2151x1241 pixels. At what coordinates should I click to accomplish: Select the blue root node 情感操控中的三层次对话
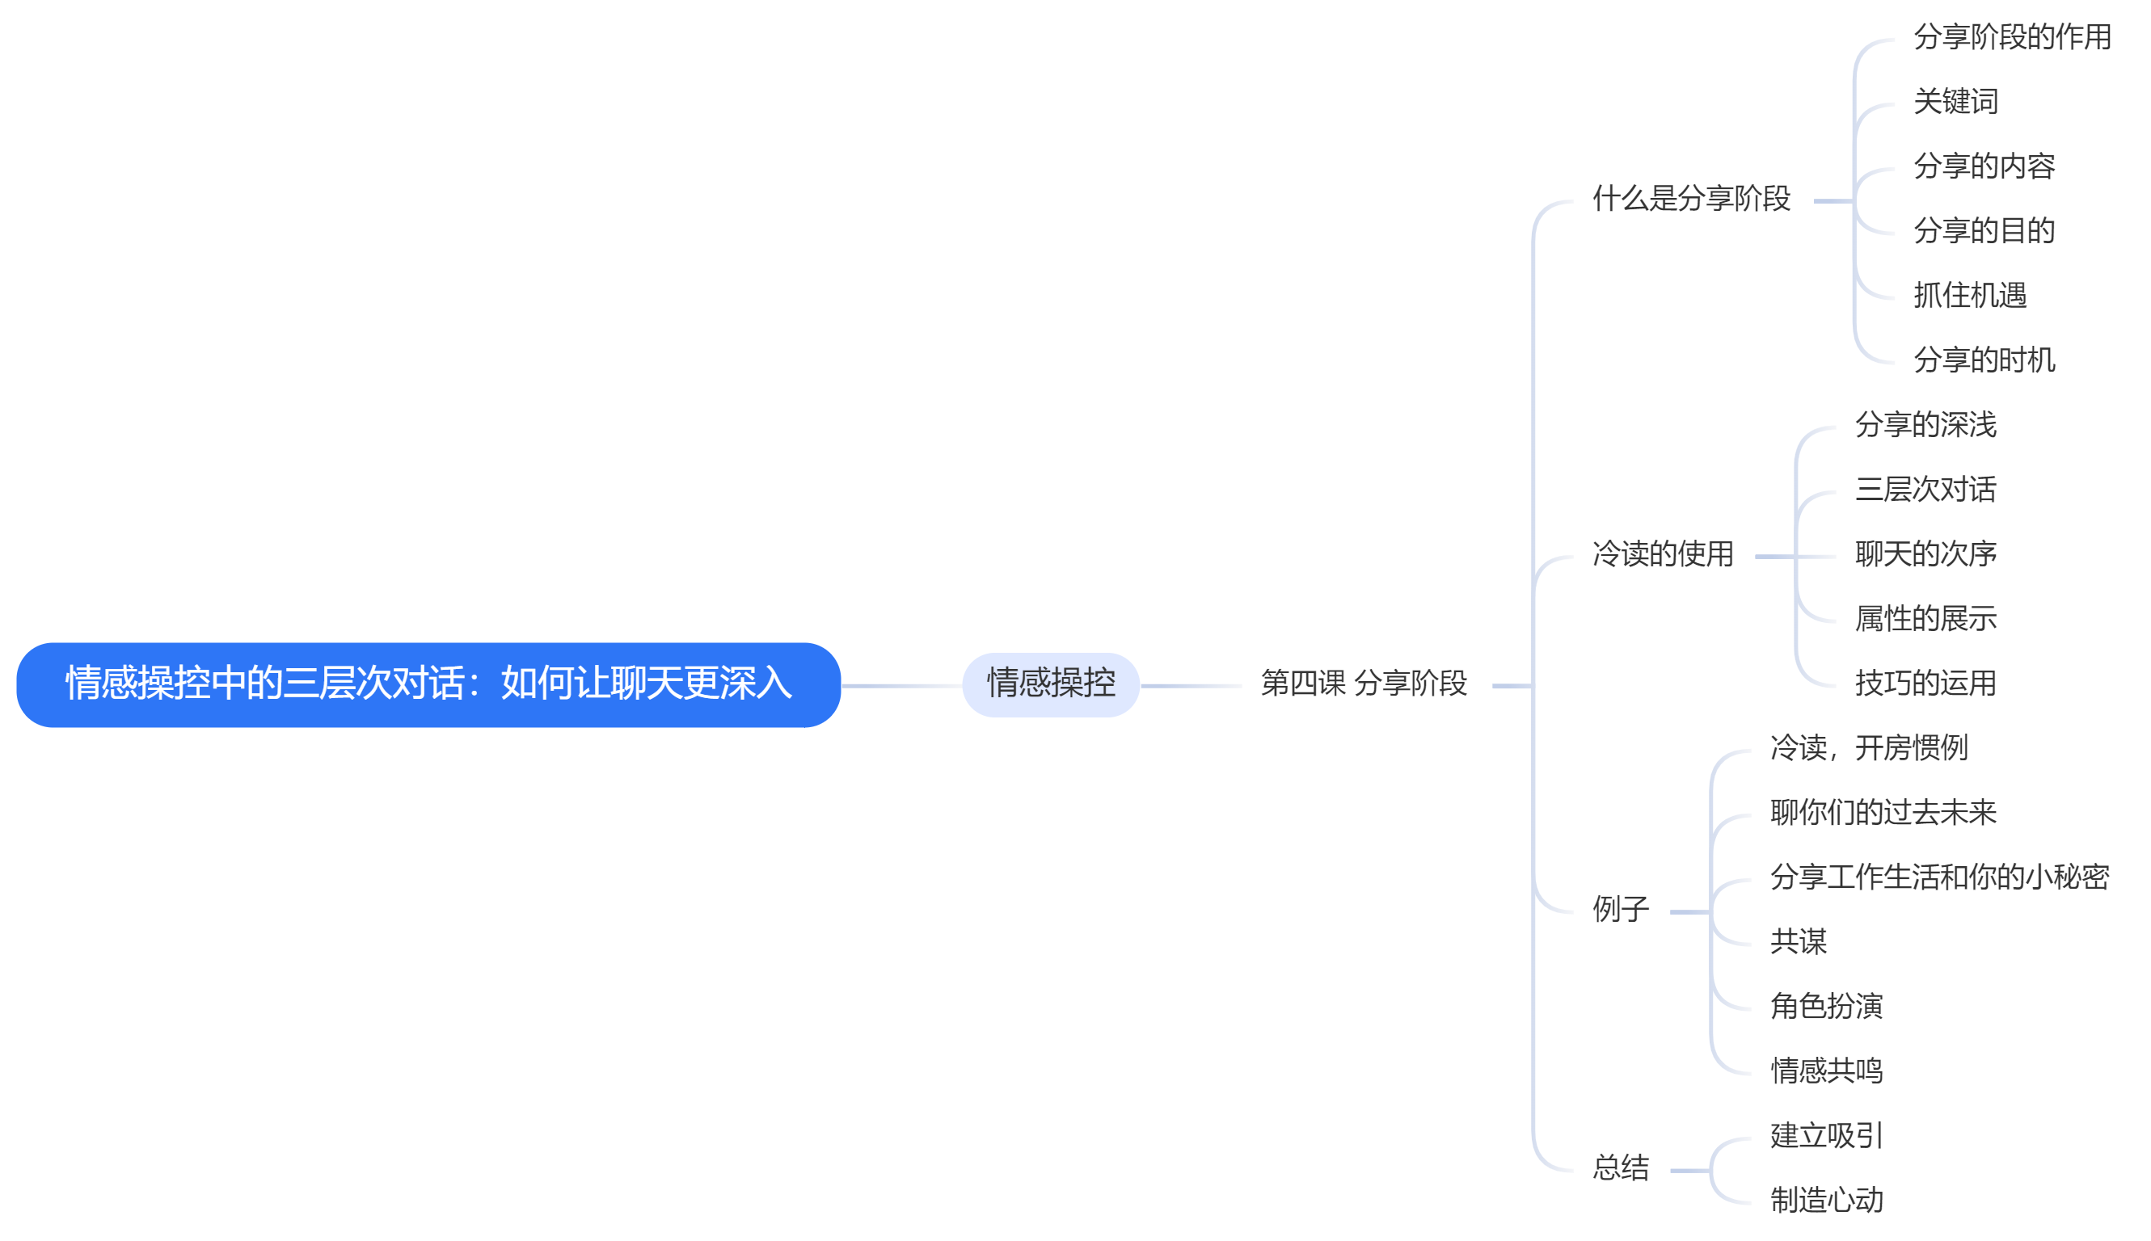click(x=429, y=684)
